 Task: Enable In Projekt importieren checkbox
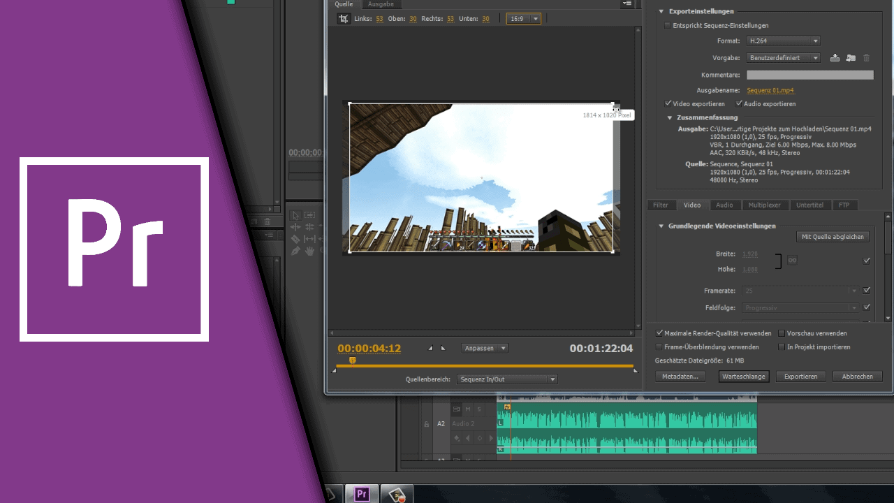(782, 347)
